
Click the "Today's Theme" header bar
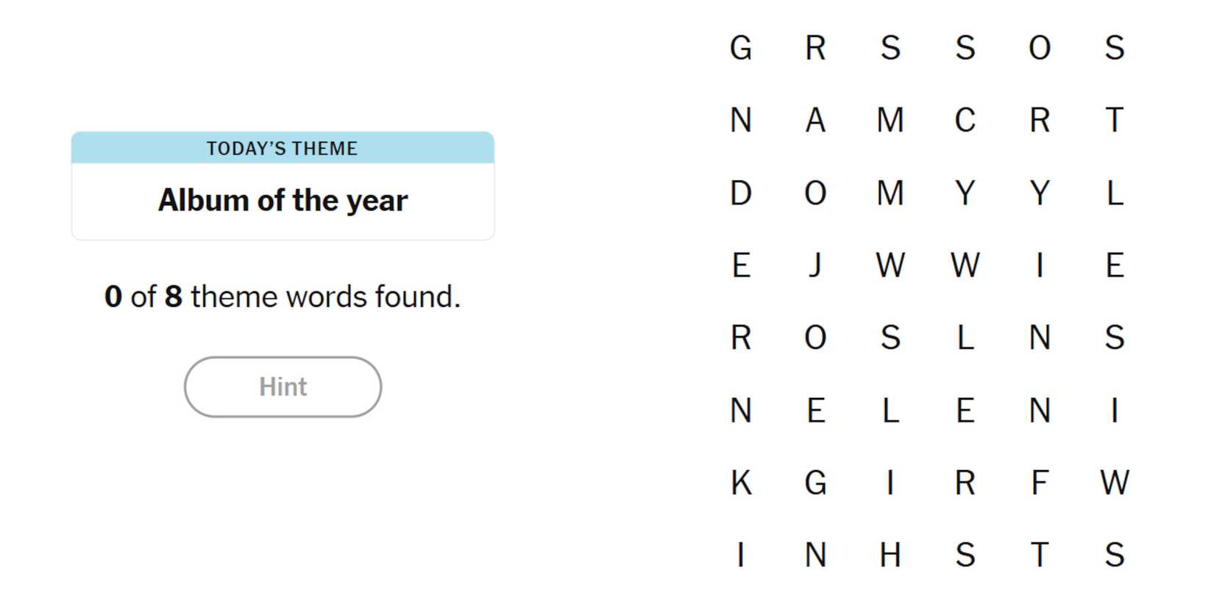(x=283, y=148)
